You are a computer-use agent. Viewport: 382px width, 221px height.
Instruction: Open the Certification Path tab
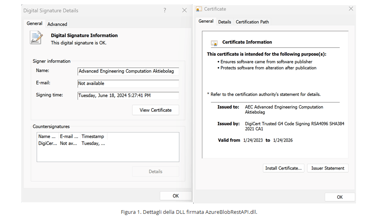[252, 22]
